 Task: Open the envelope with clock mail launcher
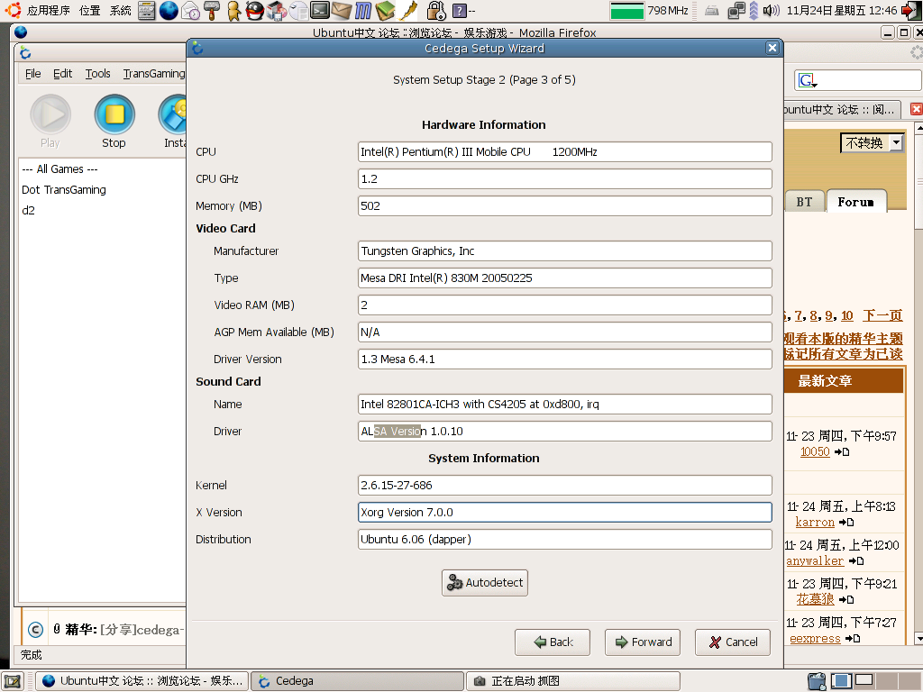click(x=190, y=10)
